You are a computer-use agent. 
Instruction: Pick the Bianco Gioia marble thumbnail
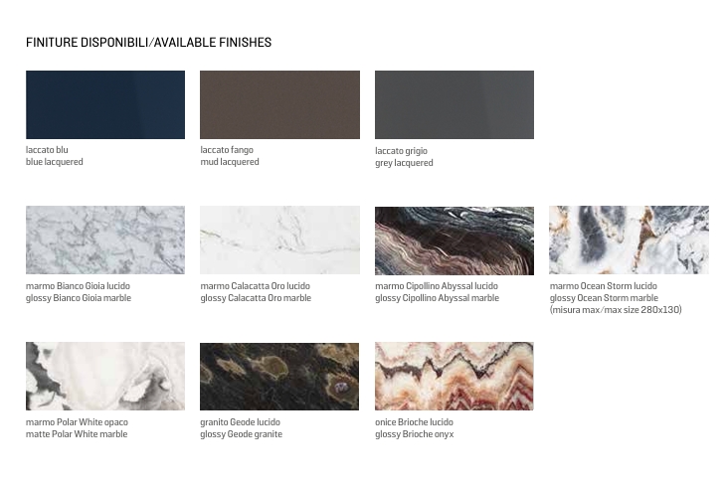pos(105,241)
